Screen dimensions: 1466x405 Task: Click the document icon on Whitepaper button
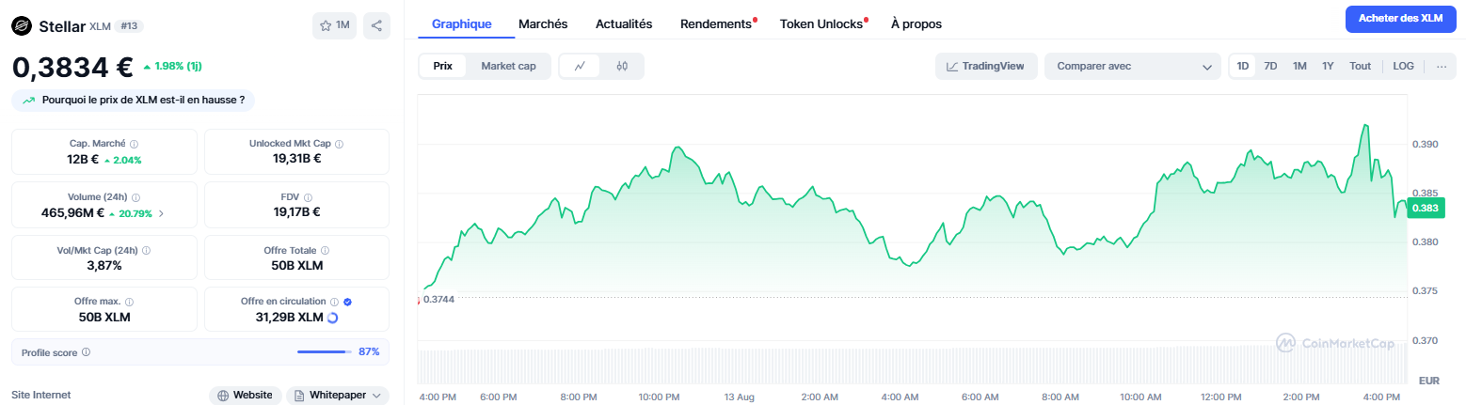click(299, 396)
